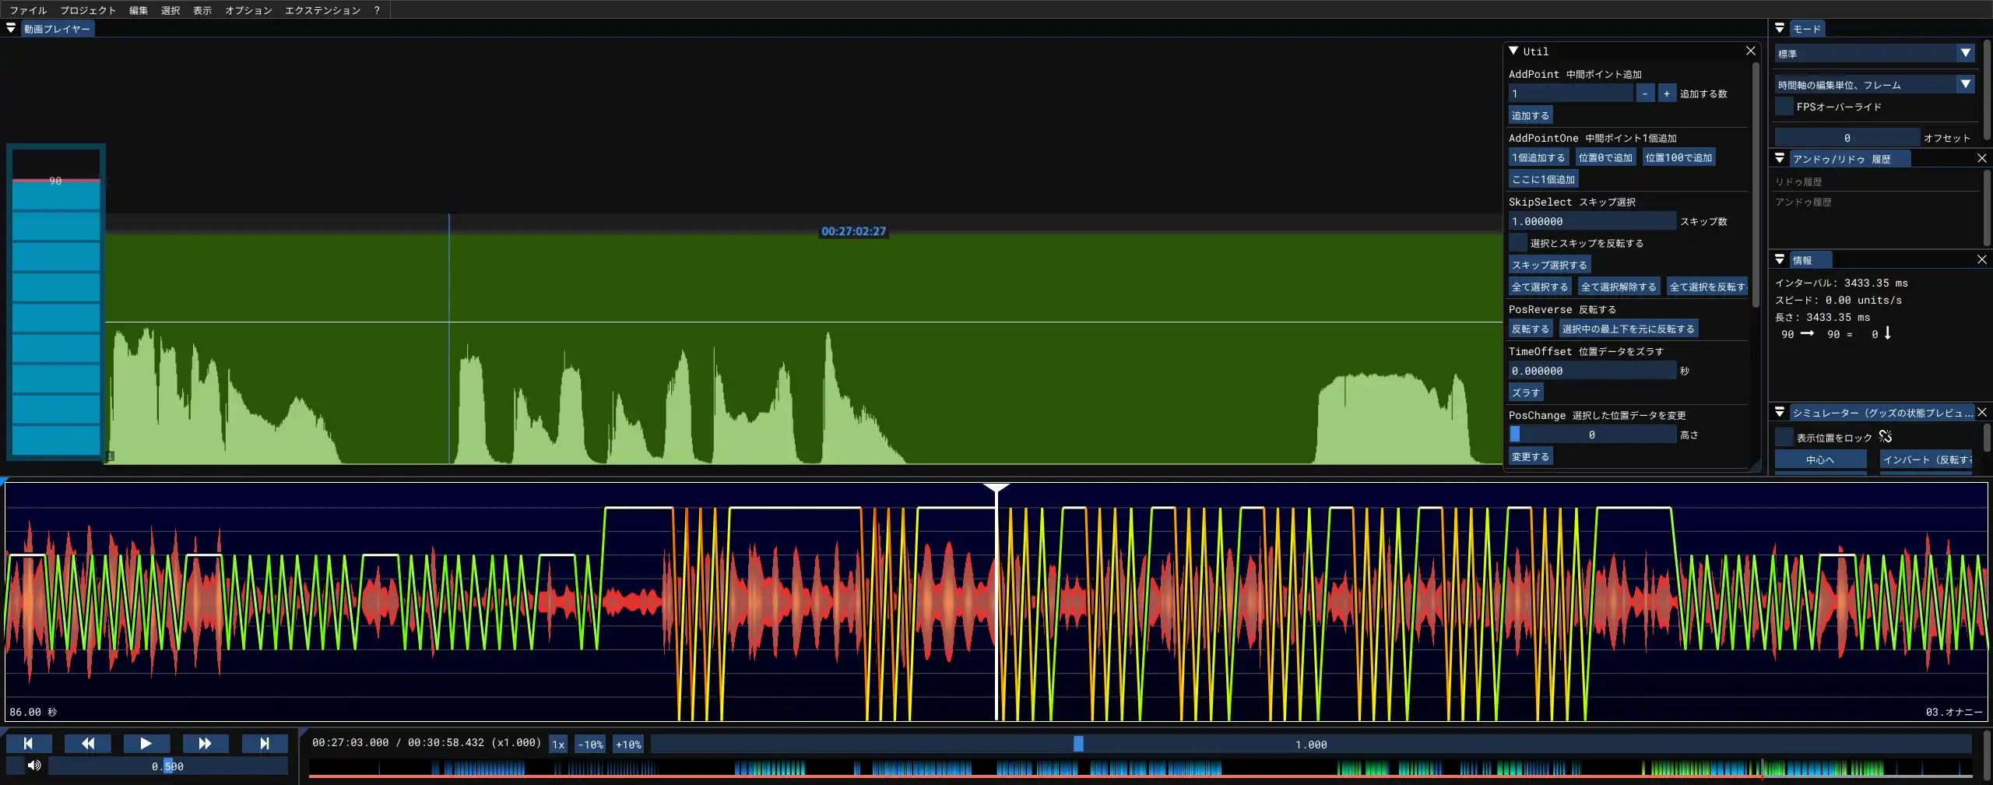Open the 情報 panel triangle menu

coord(1780,259)
